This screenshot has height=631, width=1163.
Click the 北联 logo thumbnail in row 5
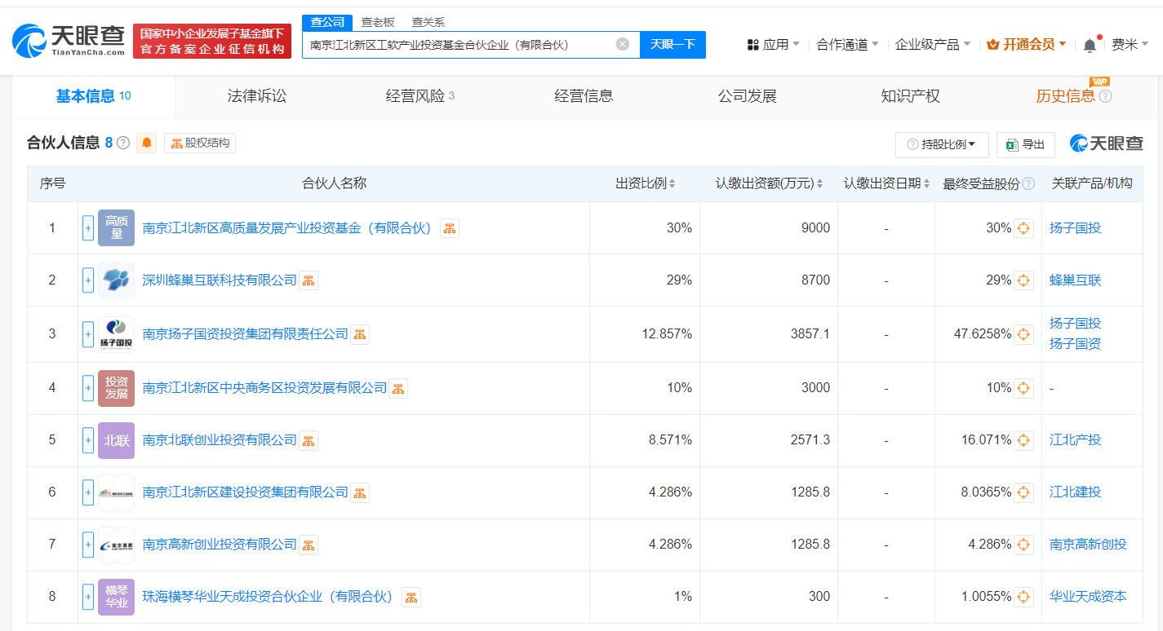116,440
